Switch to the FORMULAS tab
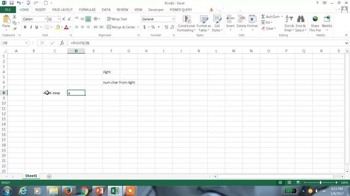Viewport: 350px width, 196px height. 87,10
